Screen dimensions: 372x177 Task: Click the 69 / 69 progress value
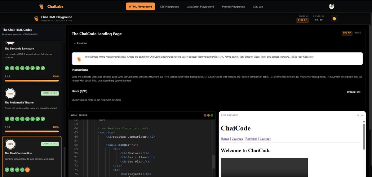[x=319, y=20]
